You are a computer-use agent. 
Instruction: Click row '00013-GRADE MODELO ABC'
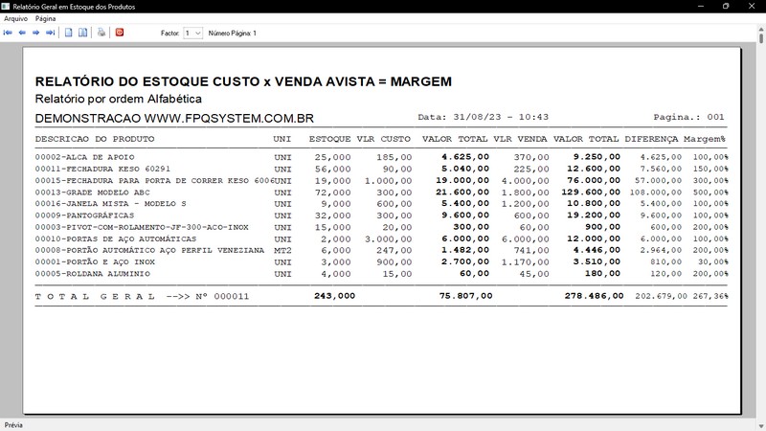click(x=381, y=193)
